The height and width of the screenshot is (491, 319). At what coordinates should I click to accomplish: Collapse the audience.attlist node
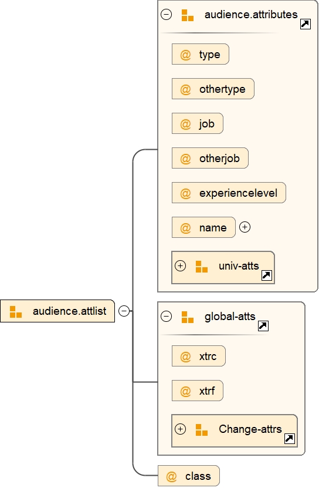124,311
